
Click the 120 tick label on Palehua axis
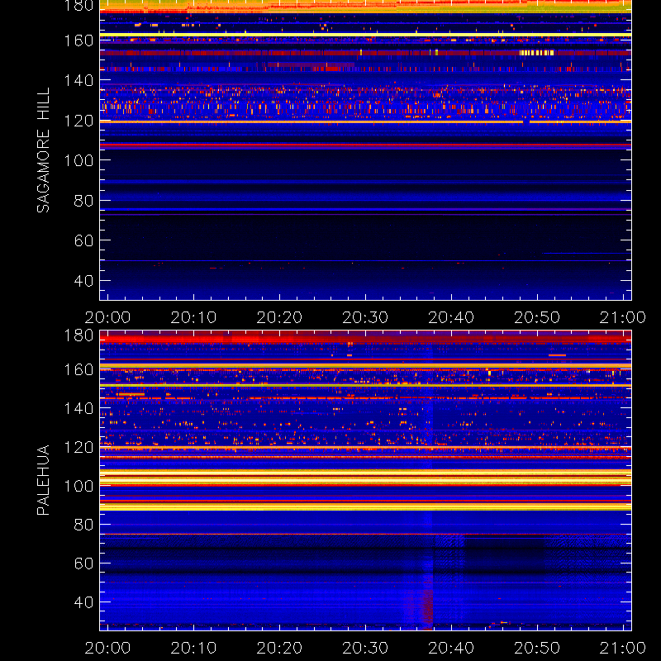[x=78, y=447]
